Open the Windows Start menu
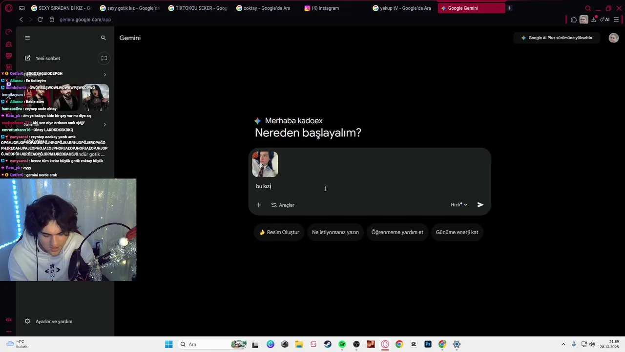 click(169, 344)
